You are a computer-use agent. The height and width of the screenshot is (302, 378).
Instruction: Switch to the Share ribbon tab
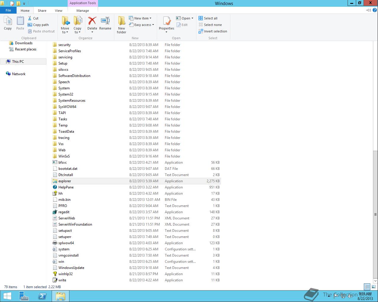point(42,10)
